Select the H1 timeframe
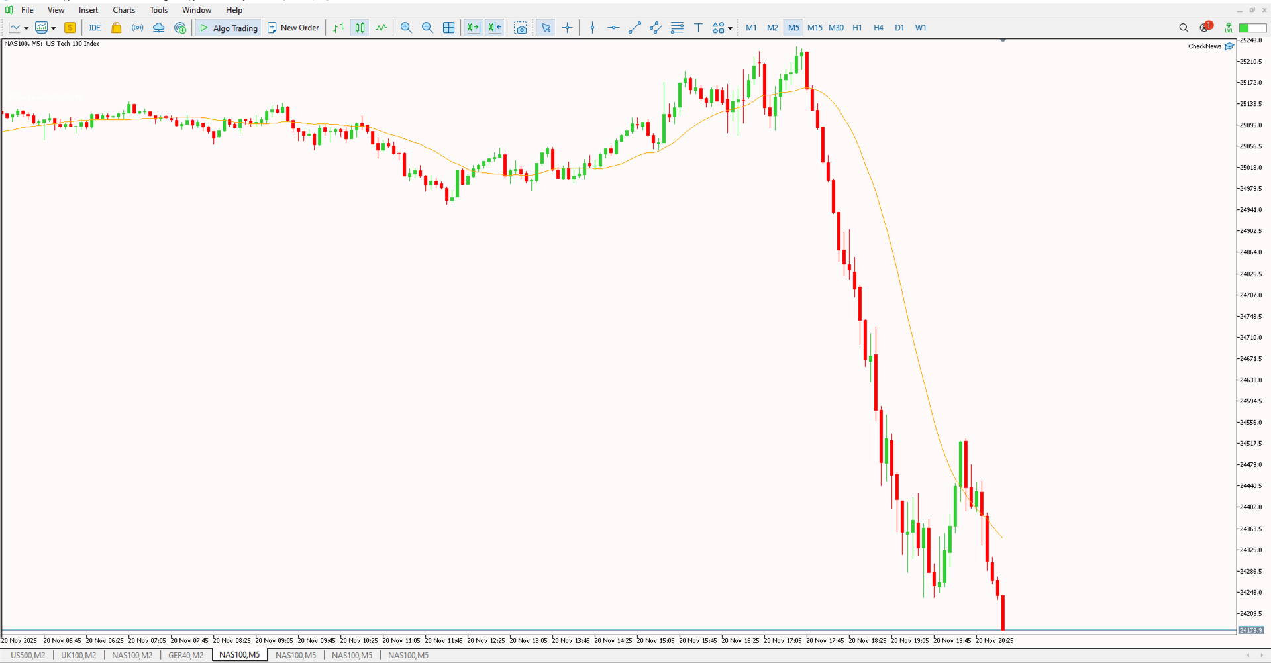 [857, 28]
